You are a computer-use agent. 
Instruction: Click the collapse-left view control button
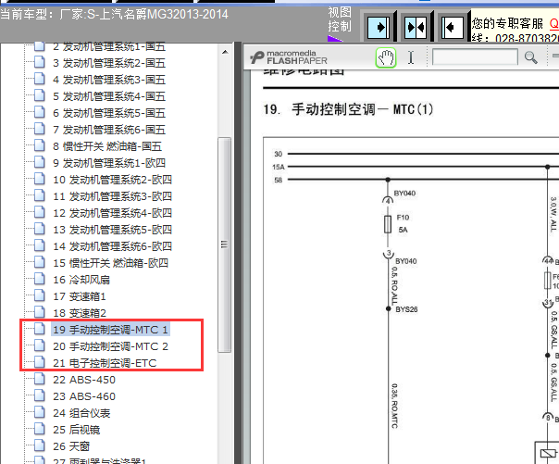452,28
